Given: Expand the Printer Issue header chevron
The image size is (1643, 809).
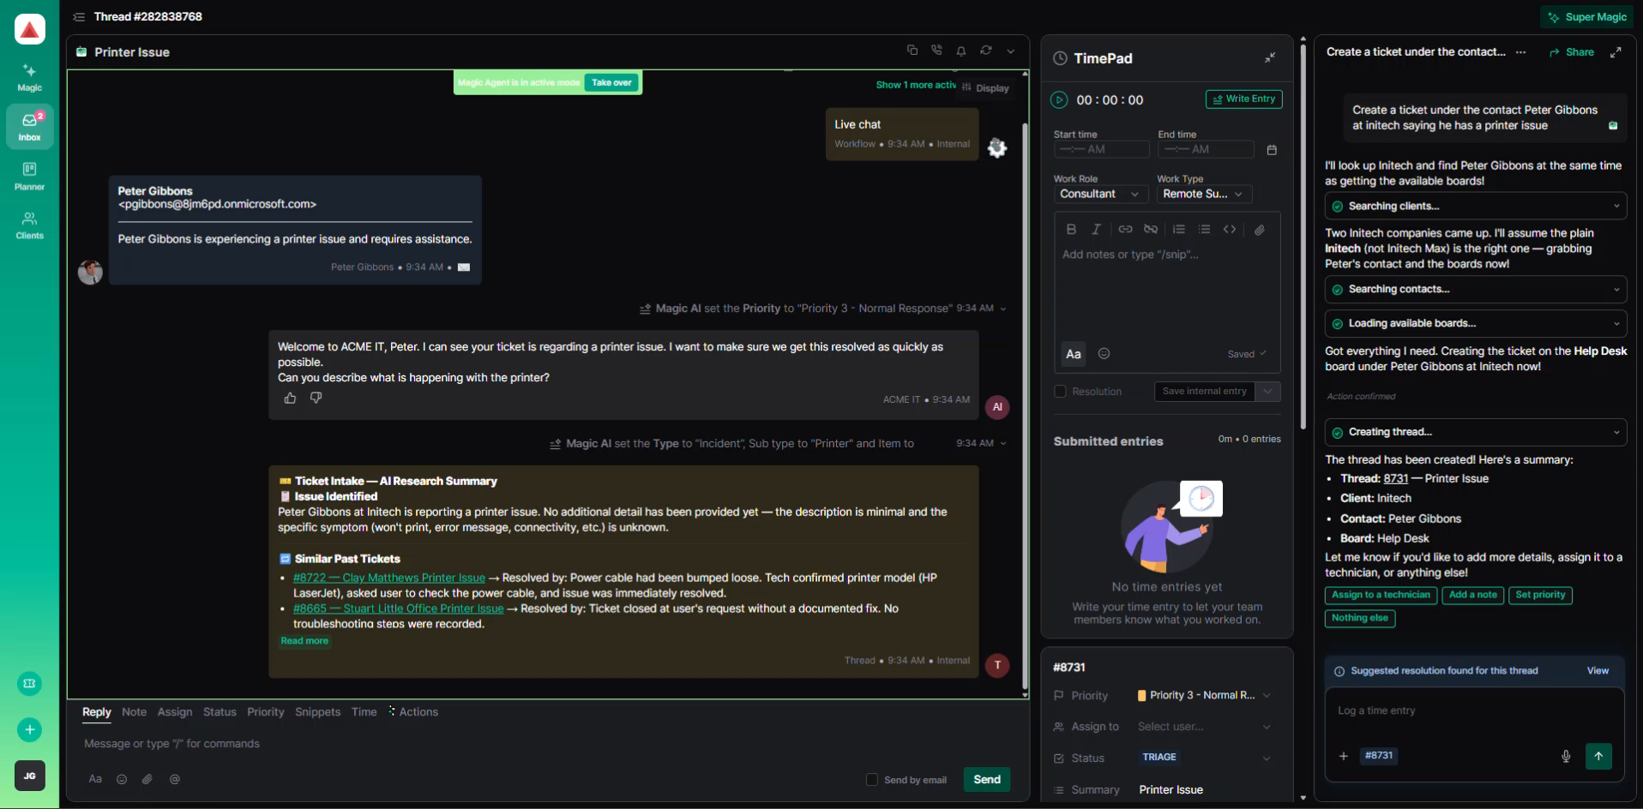Looking at the screenshot, I should pyautogui.click(x=1011, y=51).
